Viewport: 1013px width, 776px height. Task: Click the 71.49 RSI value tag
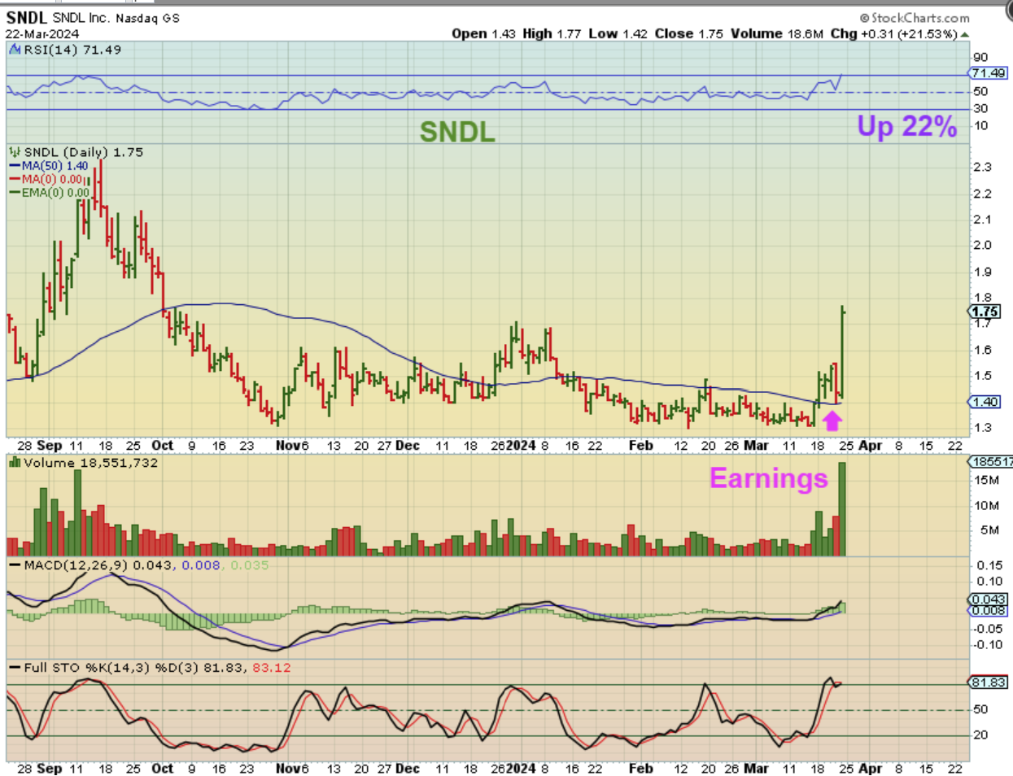[x=989, y=73]
